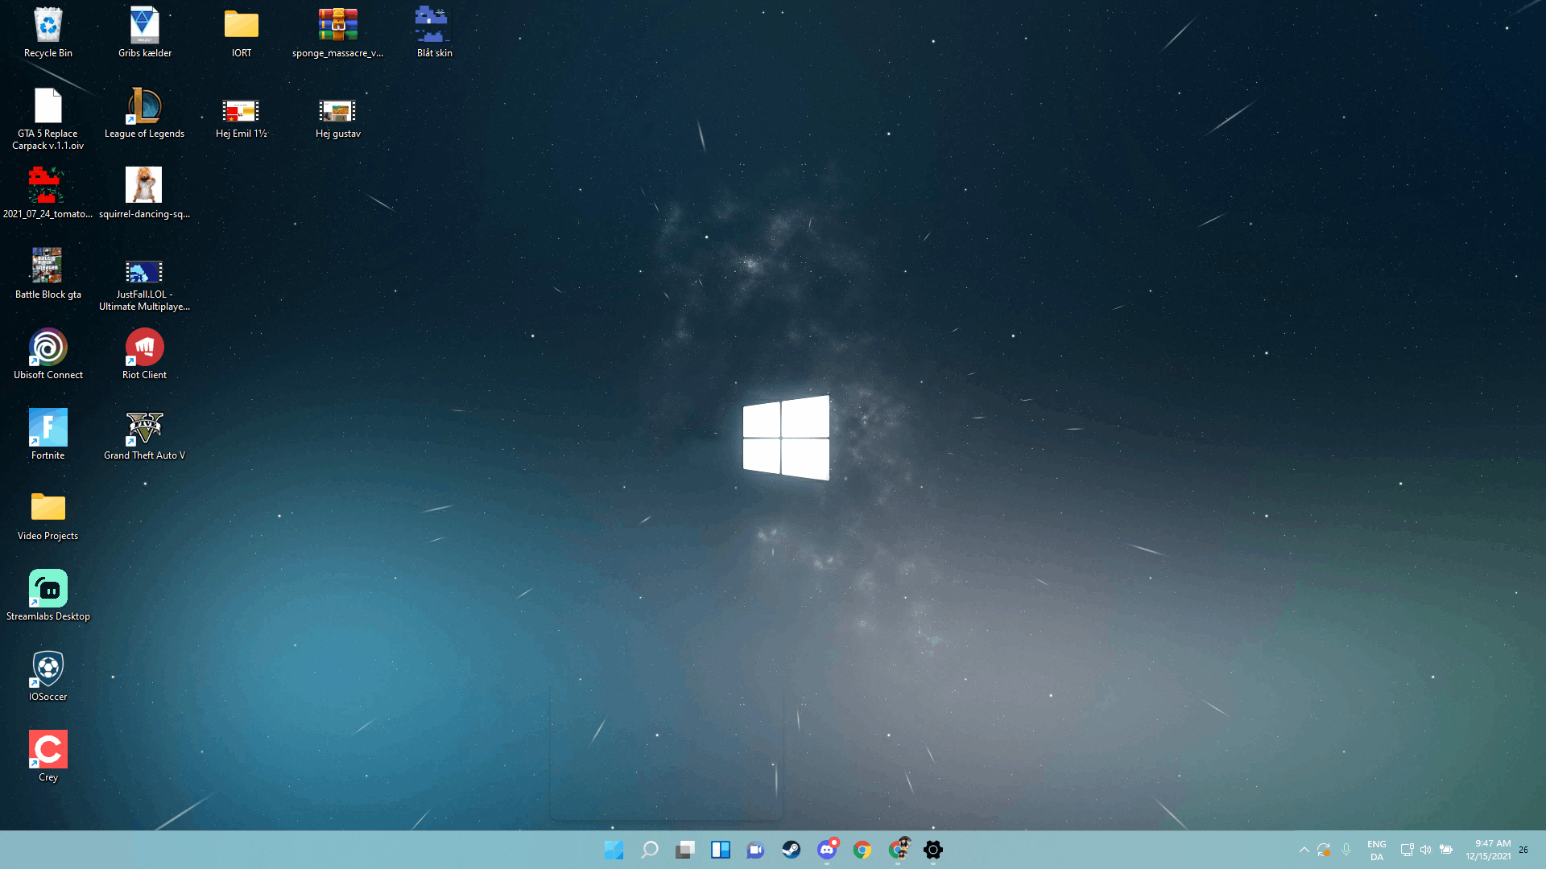1546x869 pixels.
Task: Open taskbar Search
Action: (649, 850)
